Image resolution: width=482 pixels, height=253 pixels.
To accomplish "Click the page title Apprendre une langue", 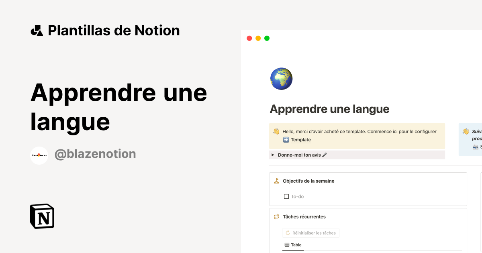I will [x=329, y=108].
